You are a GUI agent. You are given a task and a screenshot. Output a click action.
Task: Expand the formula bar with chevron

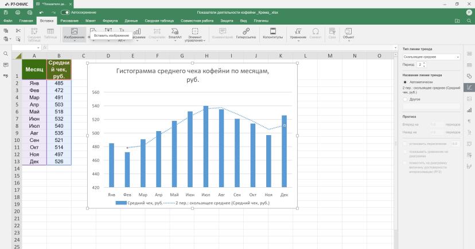[395, 48]
